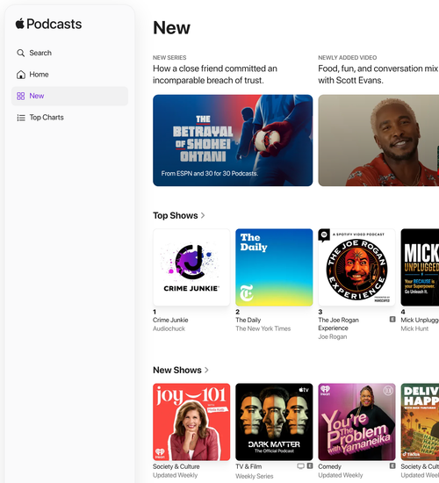This screenshot has height=483, width=439.
Task: Open Top Charts in the sidebar
Action: click(69, 118)
